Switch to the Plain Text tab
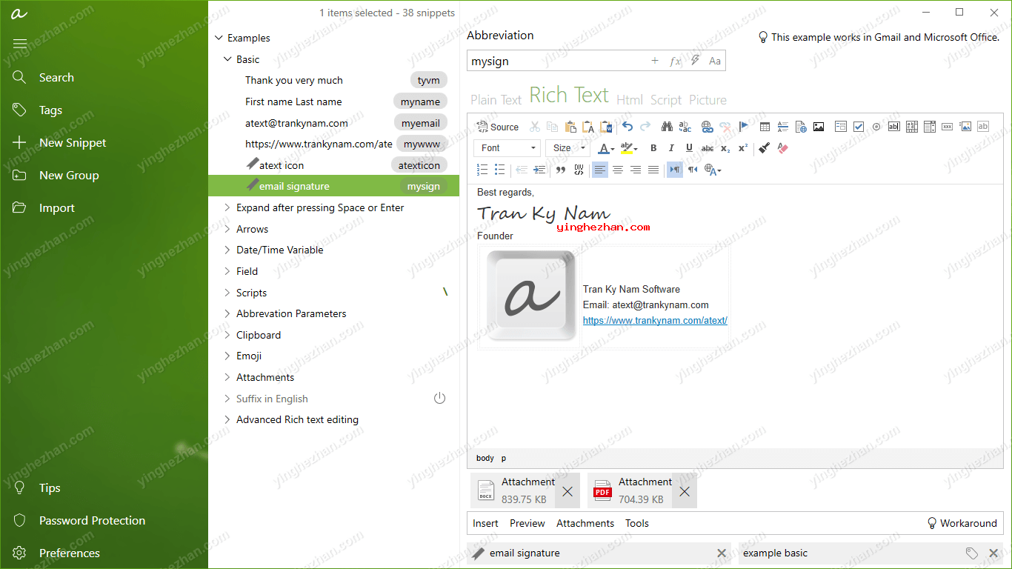 coord(496,100)
